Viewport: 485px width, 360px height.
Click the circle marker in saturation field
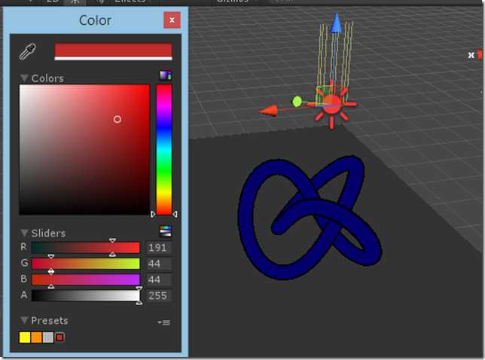tap(117, 119)
